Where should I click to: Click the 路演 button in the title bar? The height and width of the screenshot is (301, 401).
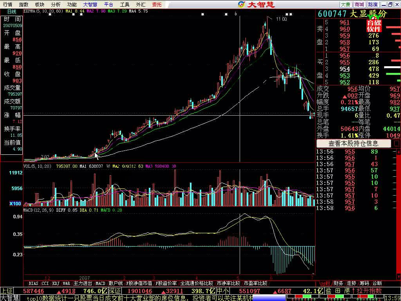[x=373, y=5]
